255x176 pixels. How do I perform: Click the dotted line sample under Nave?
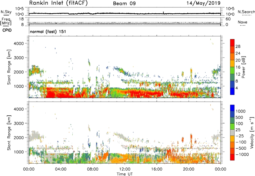(x=243, y=26)
